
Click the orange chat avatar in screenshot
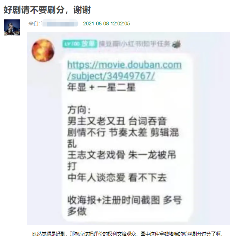click(43, 50)
